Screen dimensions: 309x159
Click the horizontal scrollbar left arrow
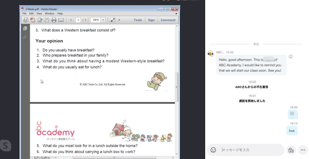pos(56,157)
